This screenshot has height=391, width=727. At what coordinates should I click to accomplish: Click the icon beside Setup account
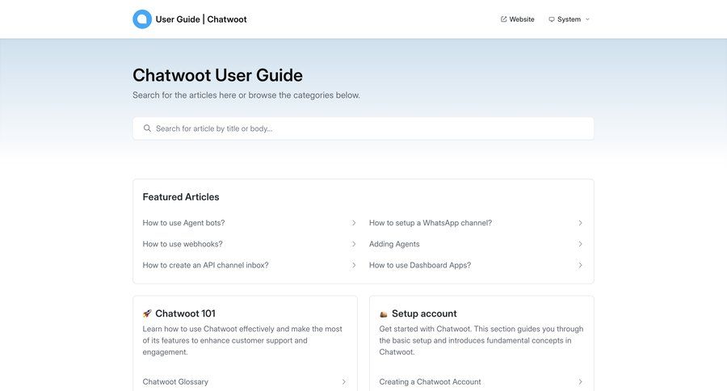pos(384,314)
